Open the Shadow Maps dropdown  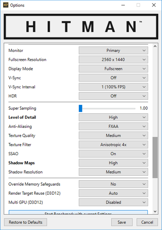point(114,163)
